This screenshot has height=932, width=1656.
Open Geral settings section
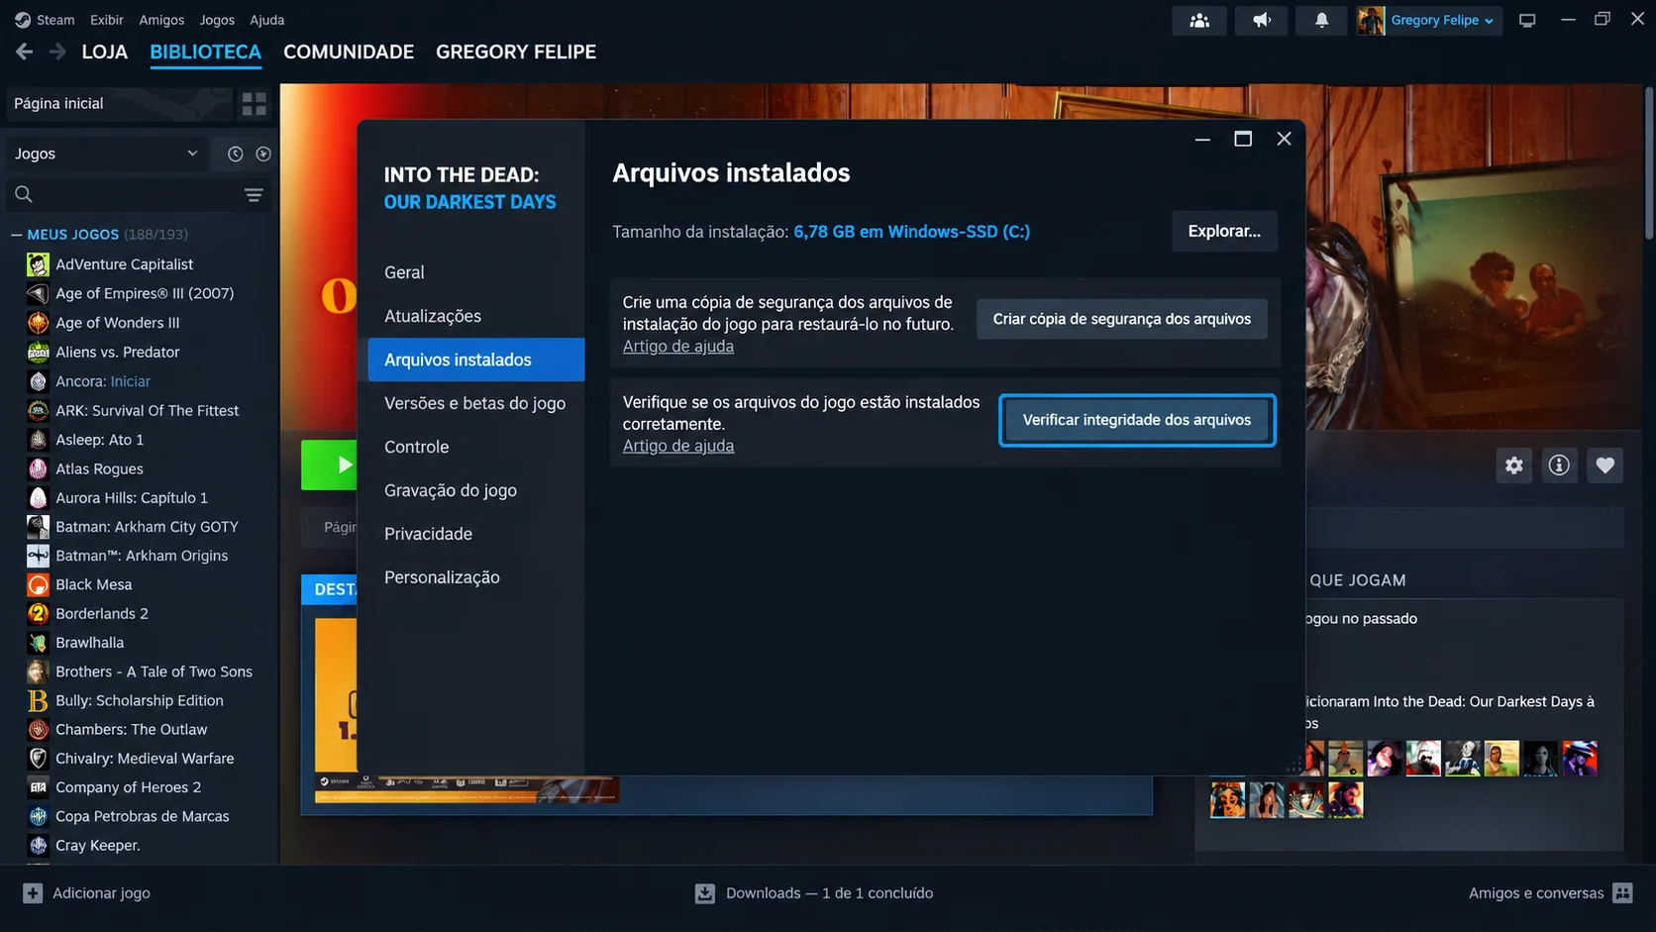click(476, 272)
